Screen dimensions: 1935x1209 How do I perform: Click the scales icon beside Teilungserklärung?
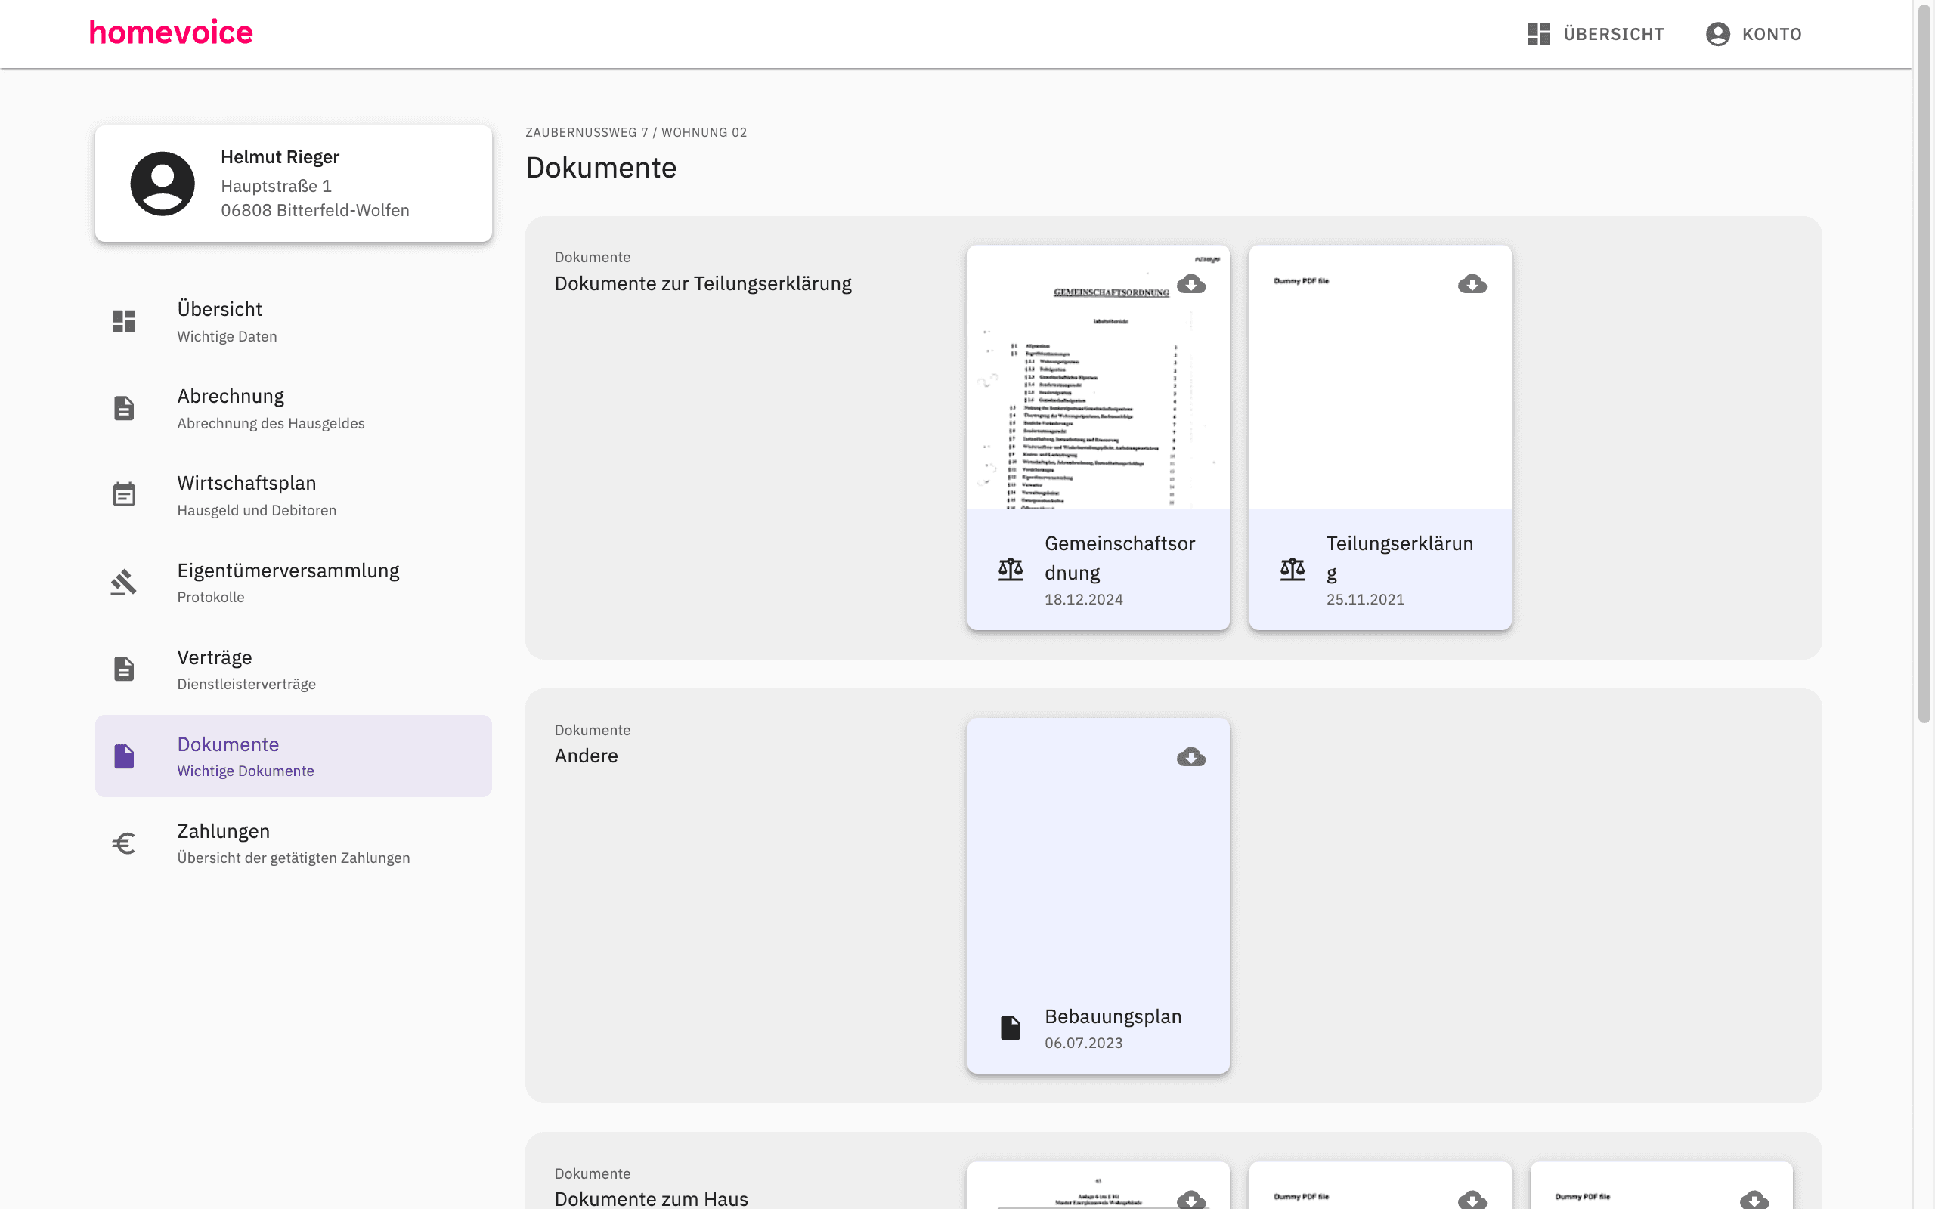point(1292,569)
